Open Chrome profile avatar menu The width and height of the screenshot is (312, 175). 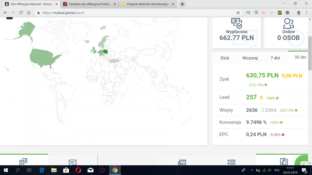coord(298,13)
